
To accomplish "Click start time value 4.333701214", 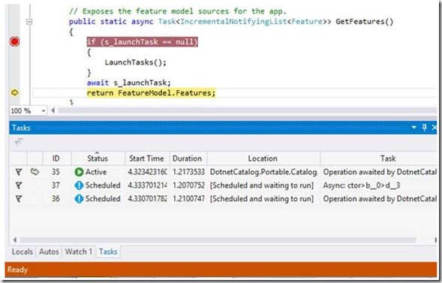I will 147,185.
